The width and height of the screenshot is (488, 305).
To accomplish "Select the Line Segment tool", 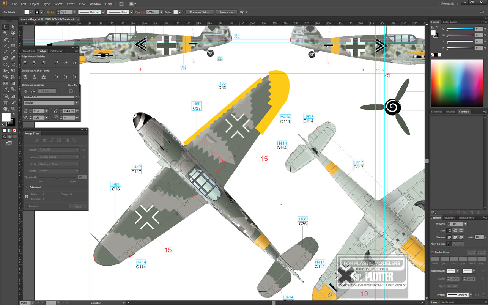I will point(6,46).
